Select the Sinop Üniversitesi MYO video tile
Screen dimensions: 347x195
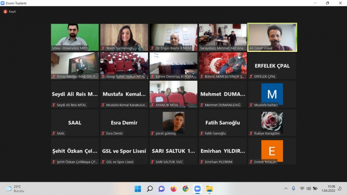point(75,37)
